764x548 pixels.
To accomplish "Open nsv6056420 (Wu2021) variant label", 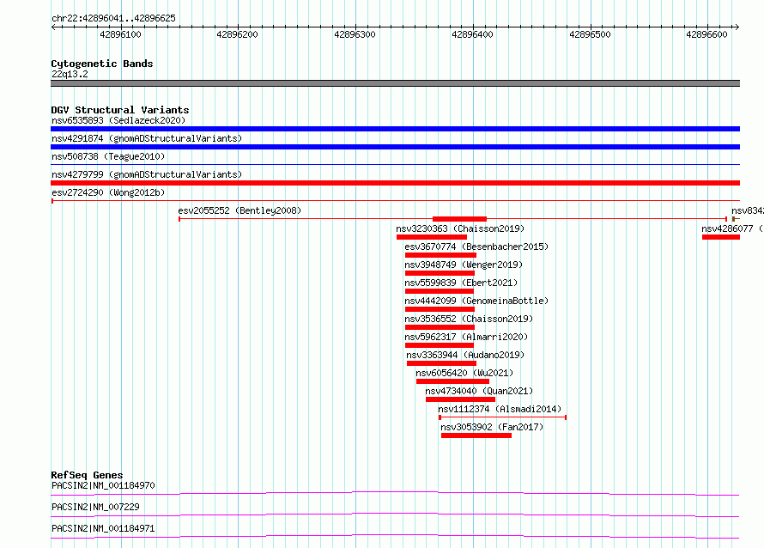I will coord(464,373).
